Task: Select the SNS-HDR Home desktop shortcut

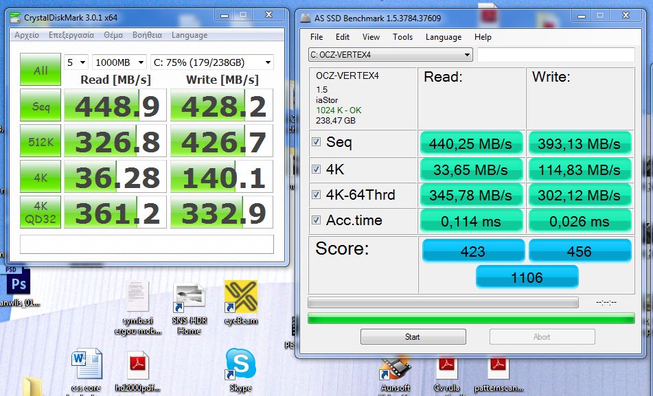Action: pyautogui.click(x=189, y=307)
